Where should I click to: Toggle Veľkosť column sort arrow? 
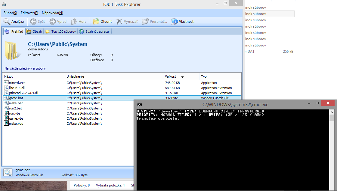click(182, 77)
